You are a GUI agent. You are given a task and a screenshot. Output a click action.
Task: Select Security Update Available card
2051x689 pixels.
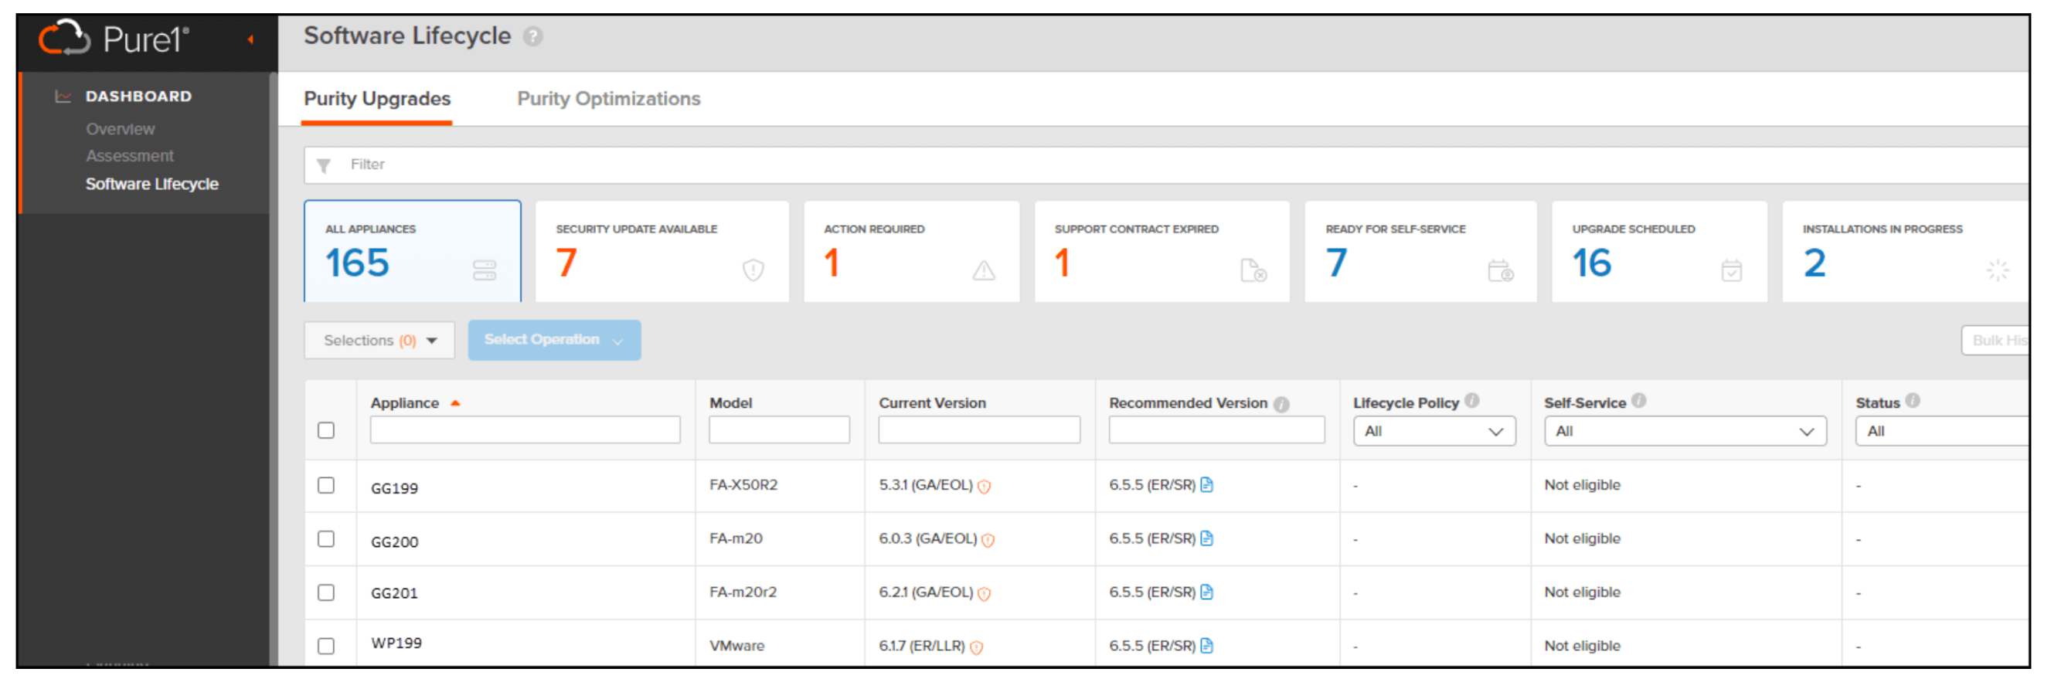[x=662, y=251]
